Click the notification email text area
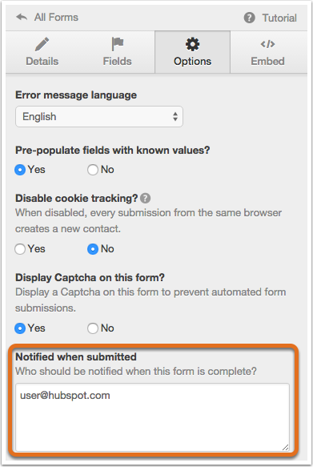Viewport: 313px width, 467px height. (152, 417)
